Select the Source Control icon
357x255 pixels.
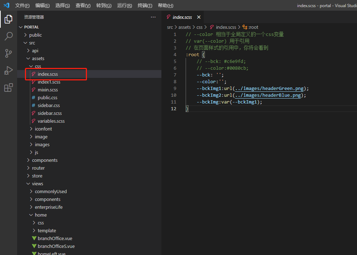point(9,53)
